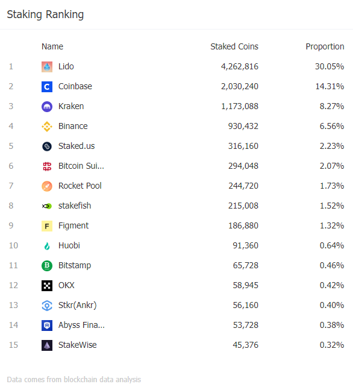Click the stakefish green fish icon

click(47, 206)
